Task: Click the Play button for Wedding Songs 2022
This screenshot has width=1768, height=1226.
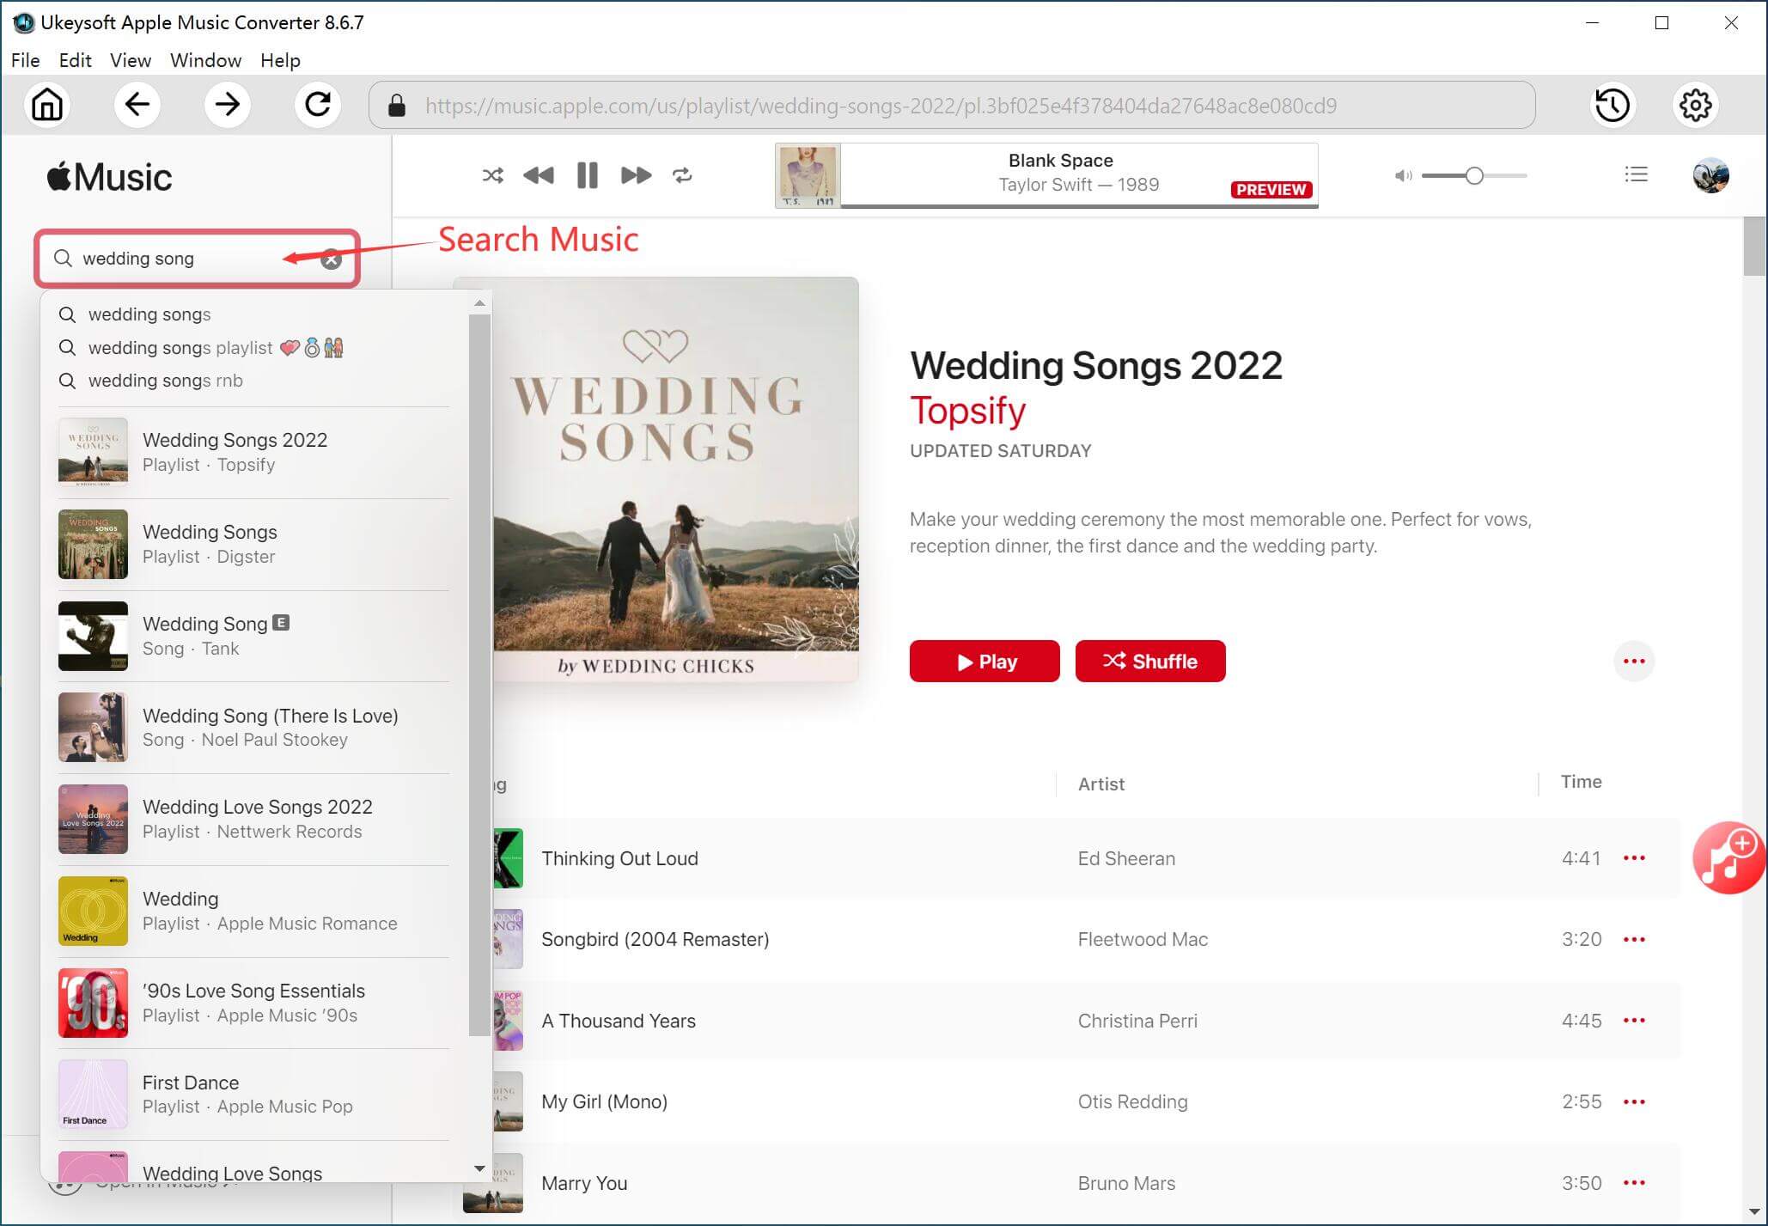Action: click(x=984, y=661)
